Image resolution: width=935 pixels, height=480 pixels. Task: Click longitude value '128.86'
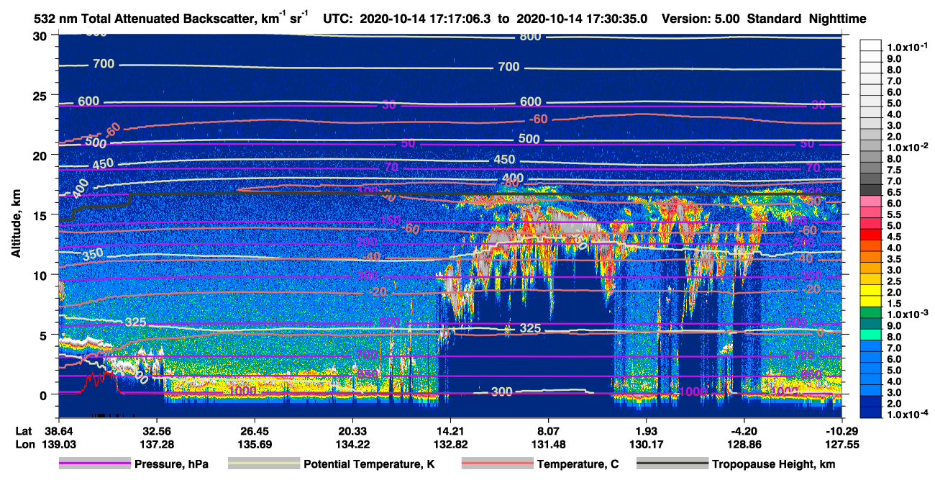click(x=745, y=444)
